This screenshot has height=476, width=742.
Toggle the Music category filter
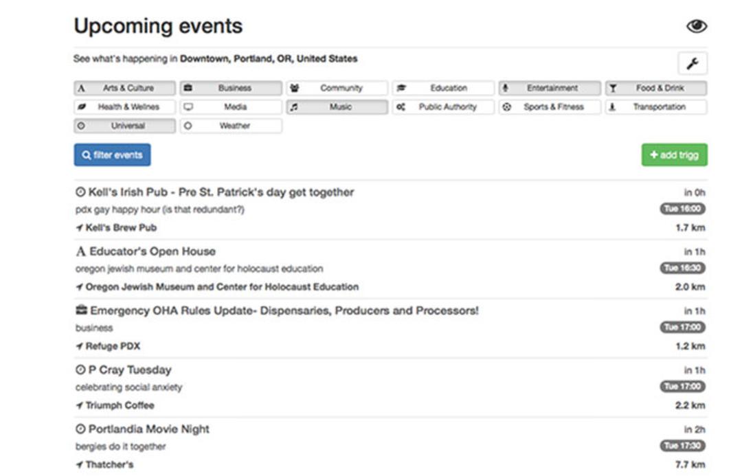coord(337,107)
